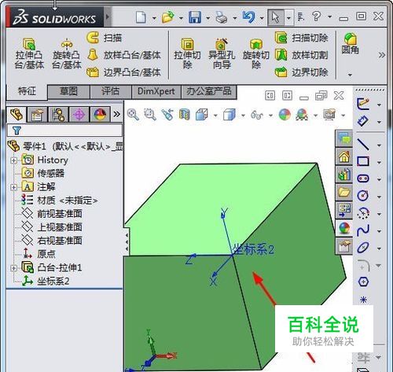
Task: Open dropdown arrow beside Rectangle tool
Action: (x=379, y=163)
